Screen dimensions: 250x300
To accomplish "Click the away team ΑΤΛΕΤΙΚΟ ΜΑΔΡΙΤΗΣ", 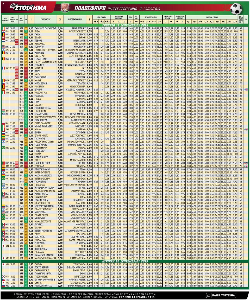I will tap(76, 90).
